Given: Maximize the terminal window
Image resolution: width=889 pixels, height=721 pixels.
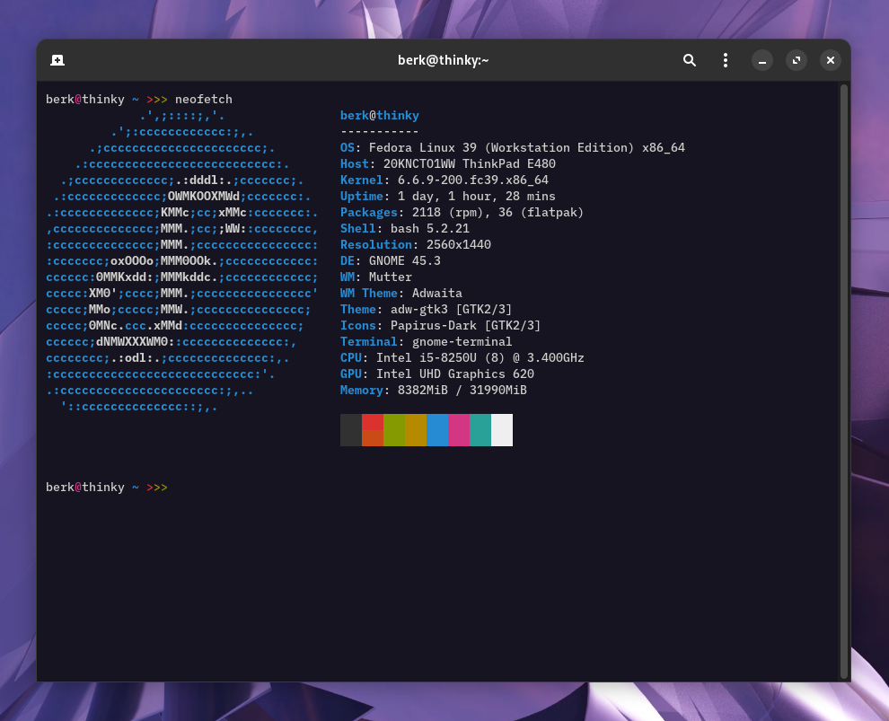Looking at the screenshot, I should (x=797, y=60).
